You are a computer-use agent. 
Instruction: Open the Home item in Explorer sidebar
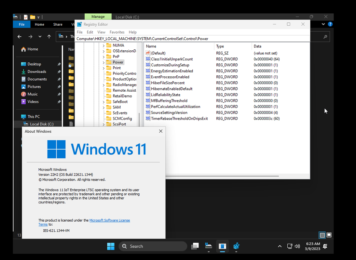click(30, 49)
